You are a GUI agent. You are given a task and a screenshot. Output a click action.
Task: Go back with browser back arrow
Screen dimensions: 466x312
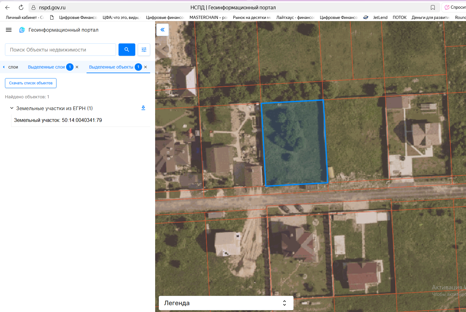click(7, 7)
